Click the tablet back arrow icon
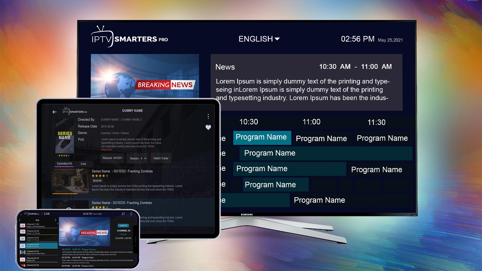482x271 pixels. 54,112
